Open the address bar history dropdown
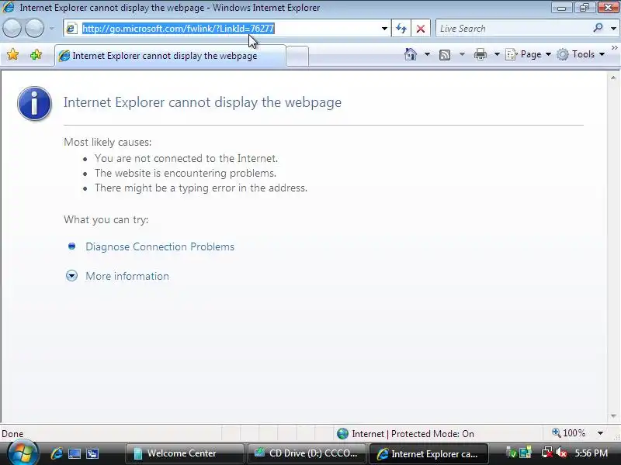 pos(384,29)
